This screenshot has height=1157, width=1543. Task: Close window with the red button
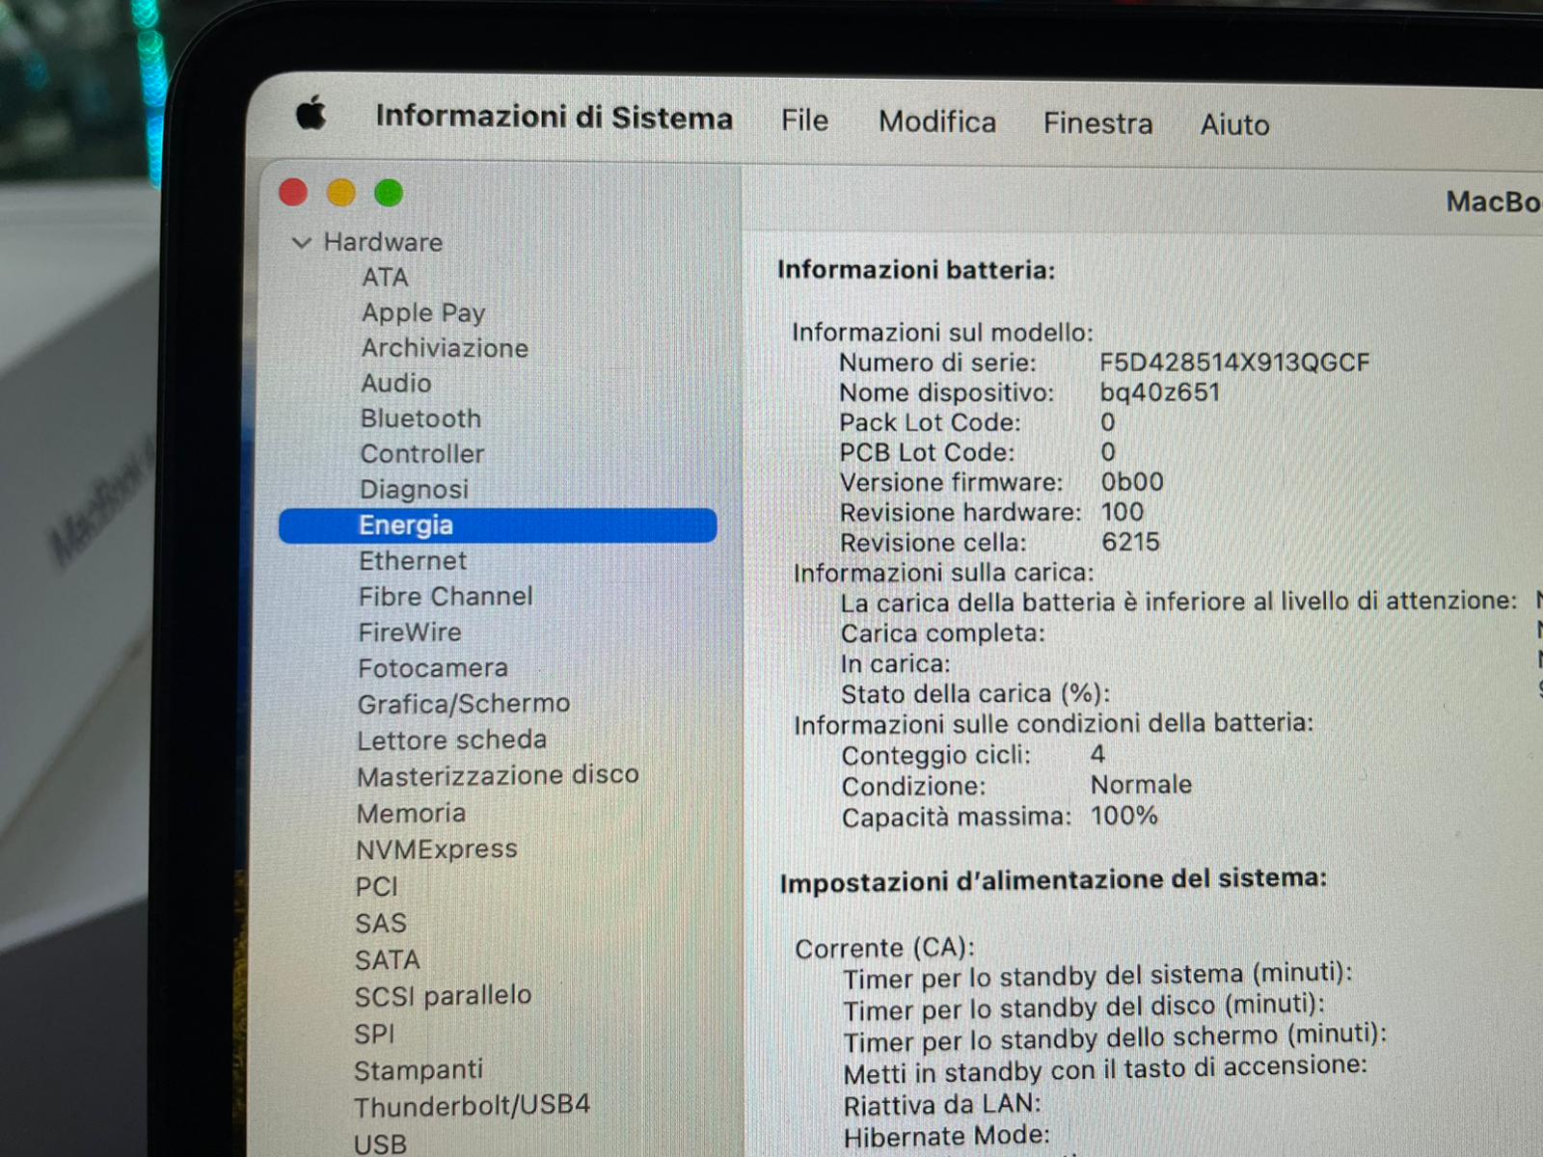(x=293, y=193)
